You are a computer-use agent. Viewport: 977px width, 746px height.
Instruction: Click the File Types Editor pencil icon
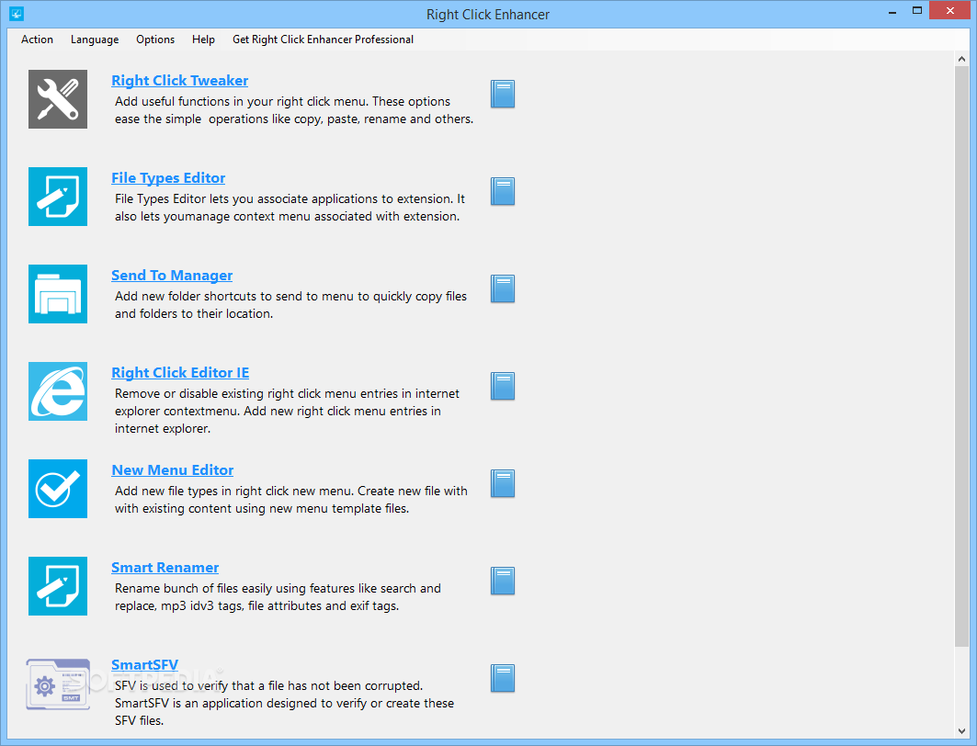point(58,197)
